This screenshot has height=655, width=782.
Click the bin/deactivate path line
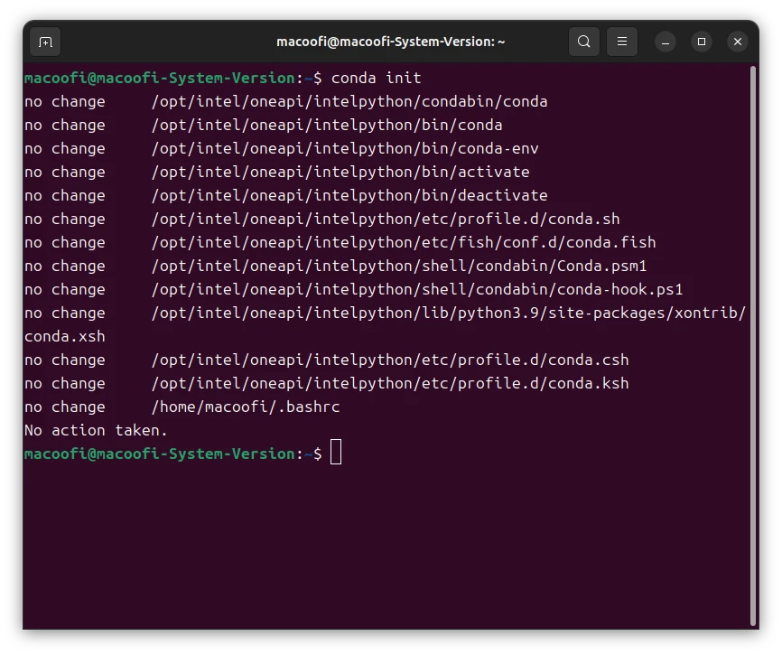tap(349, 195)
